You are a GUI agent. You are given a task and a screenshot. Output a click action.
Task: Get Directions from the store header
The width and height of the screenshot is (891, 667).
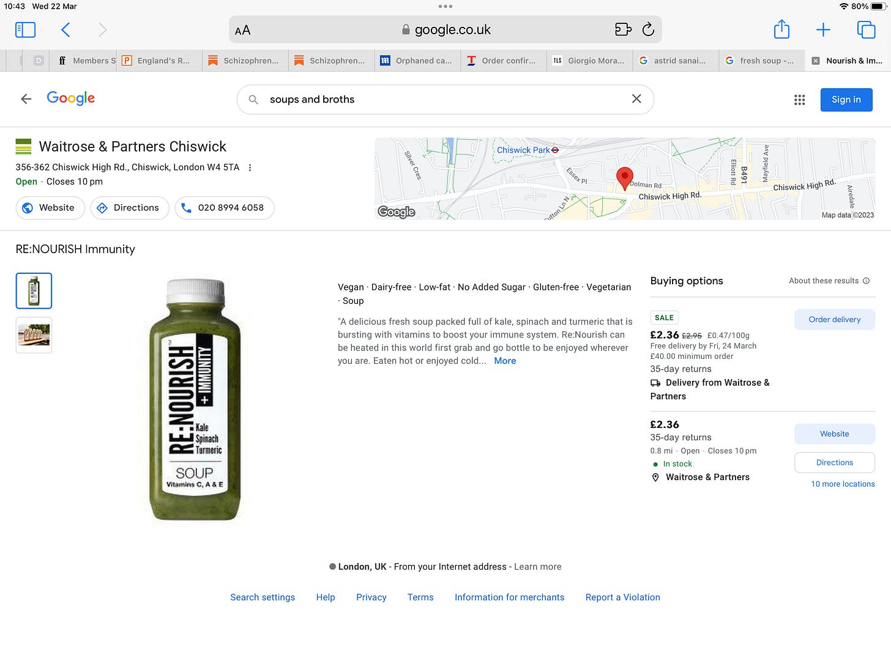click(130, 208)
